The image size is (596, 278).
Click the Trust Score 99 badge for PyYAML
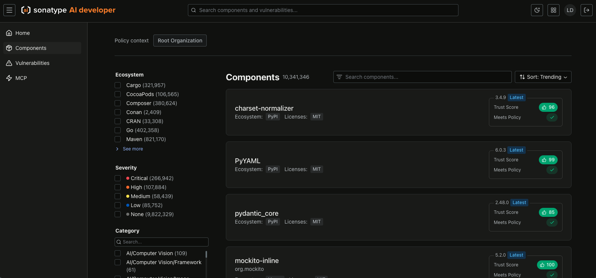click(x=548, y=160)
